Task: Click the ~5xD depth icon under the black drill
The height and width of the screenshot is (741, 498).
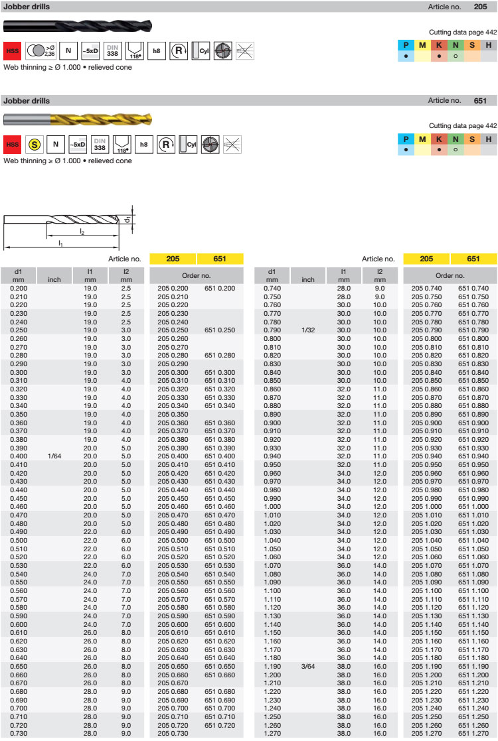Action: [90, 51]
